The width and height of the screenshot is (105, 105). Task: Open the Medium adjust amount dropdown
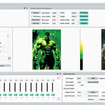click(93, 99)
